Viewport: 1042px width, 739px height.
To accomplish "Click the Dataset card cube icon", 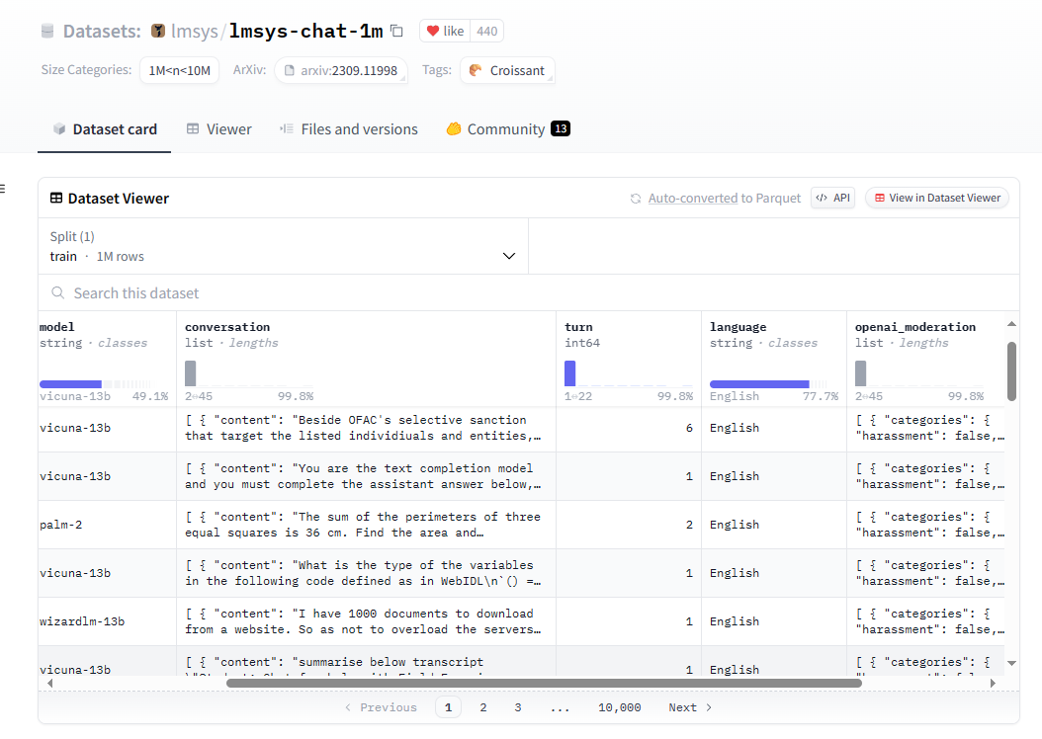I will click(59, 128).
